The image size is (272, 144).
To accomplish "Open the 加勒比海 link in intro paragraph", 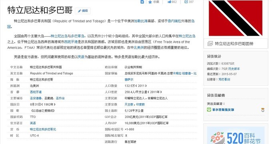I will [x=141, y=21].
